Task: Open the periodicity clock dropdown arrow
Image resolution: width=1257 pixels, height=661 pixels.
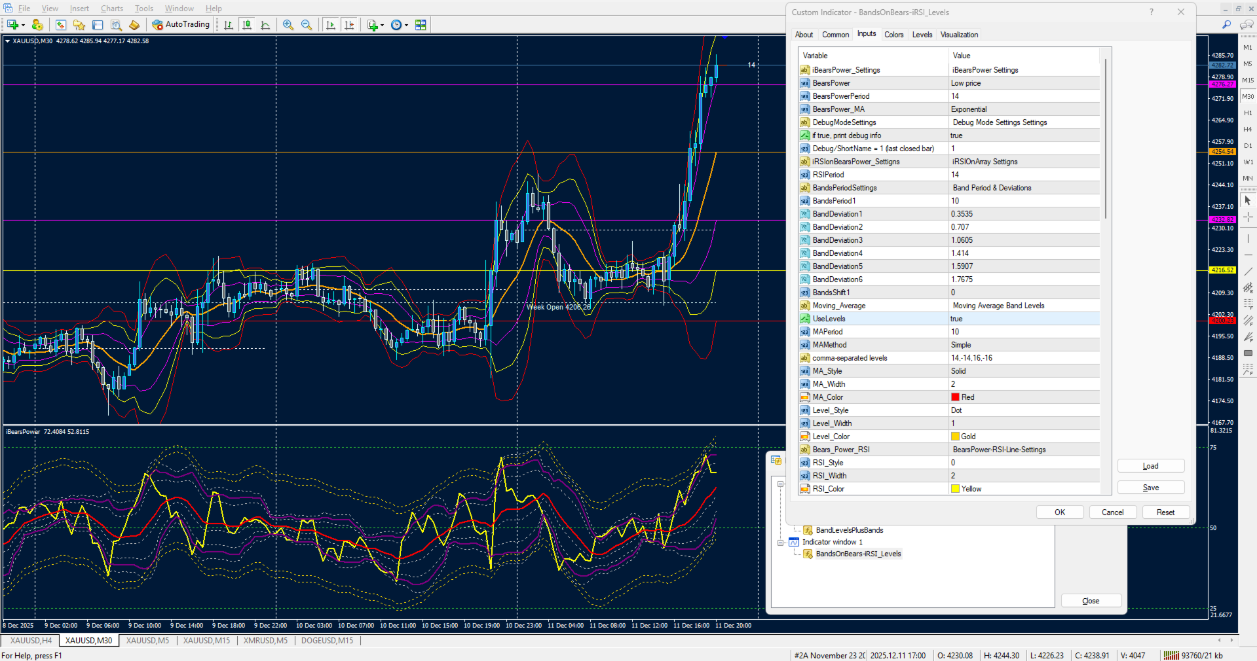Action: click(406, 26)
